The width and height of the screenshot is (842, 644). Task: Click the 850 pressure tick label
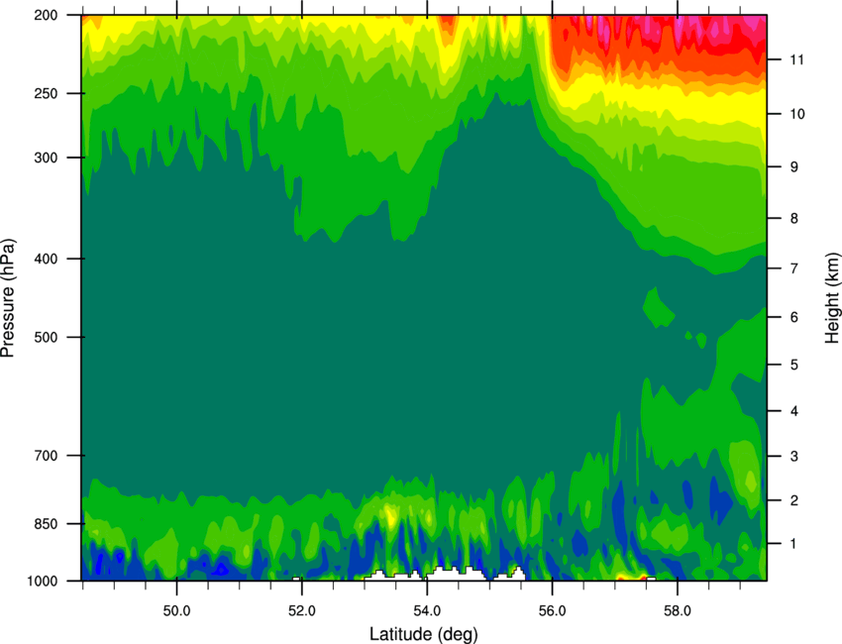pyautogui.click(x=46, y=524)
